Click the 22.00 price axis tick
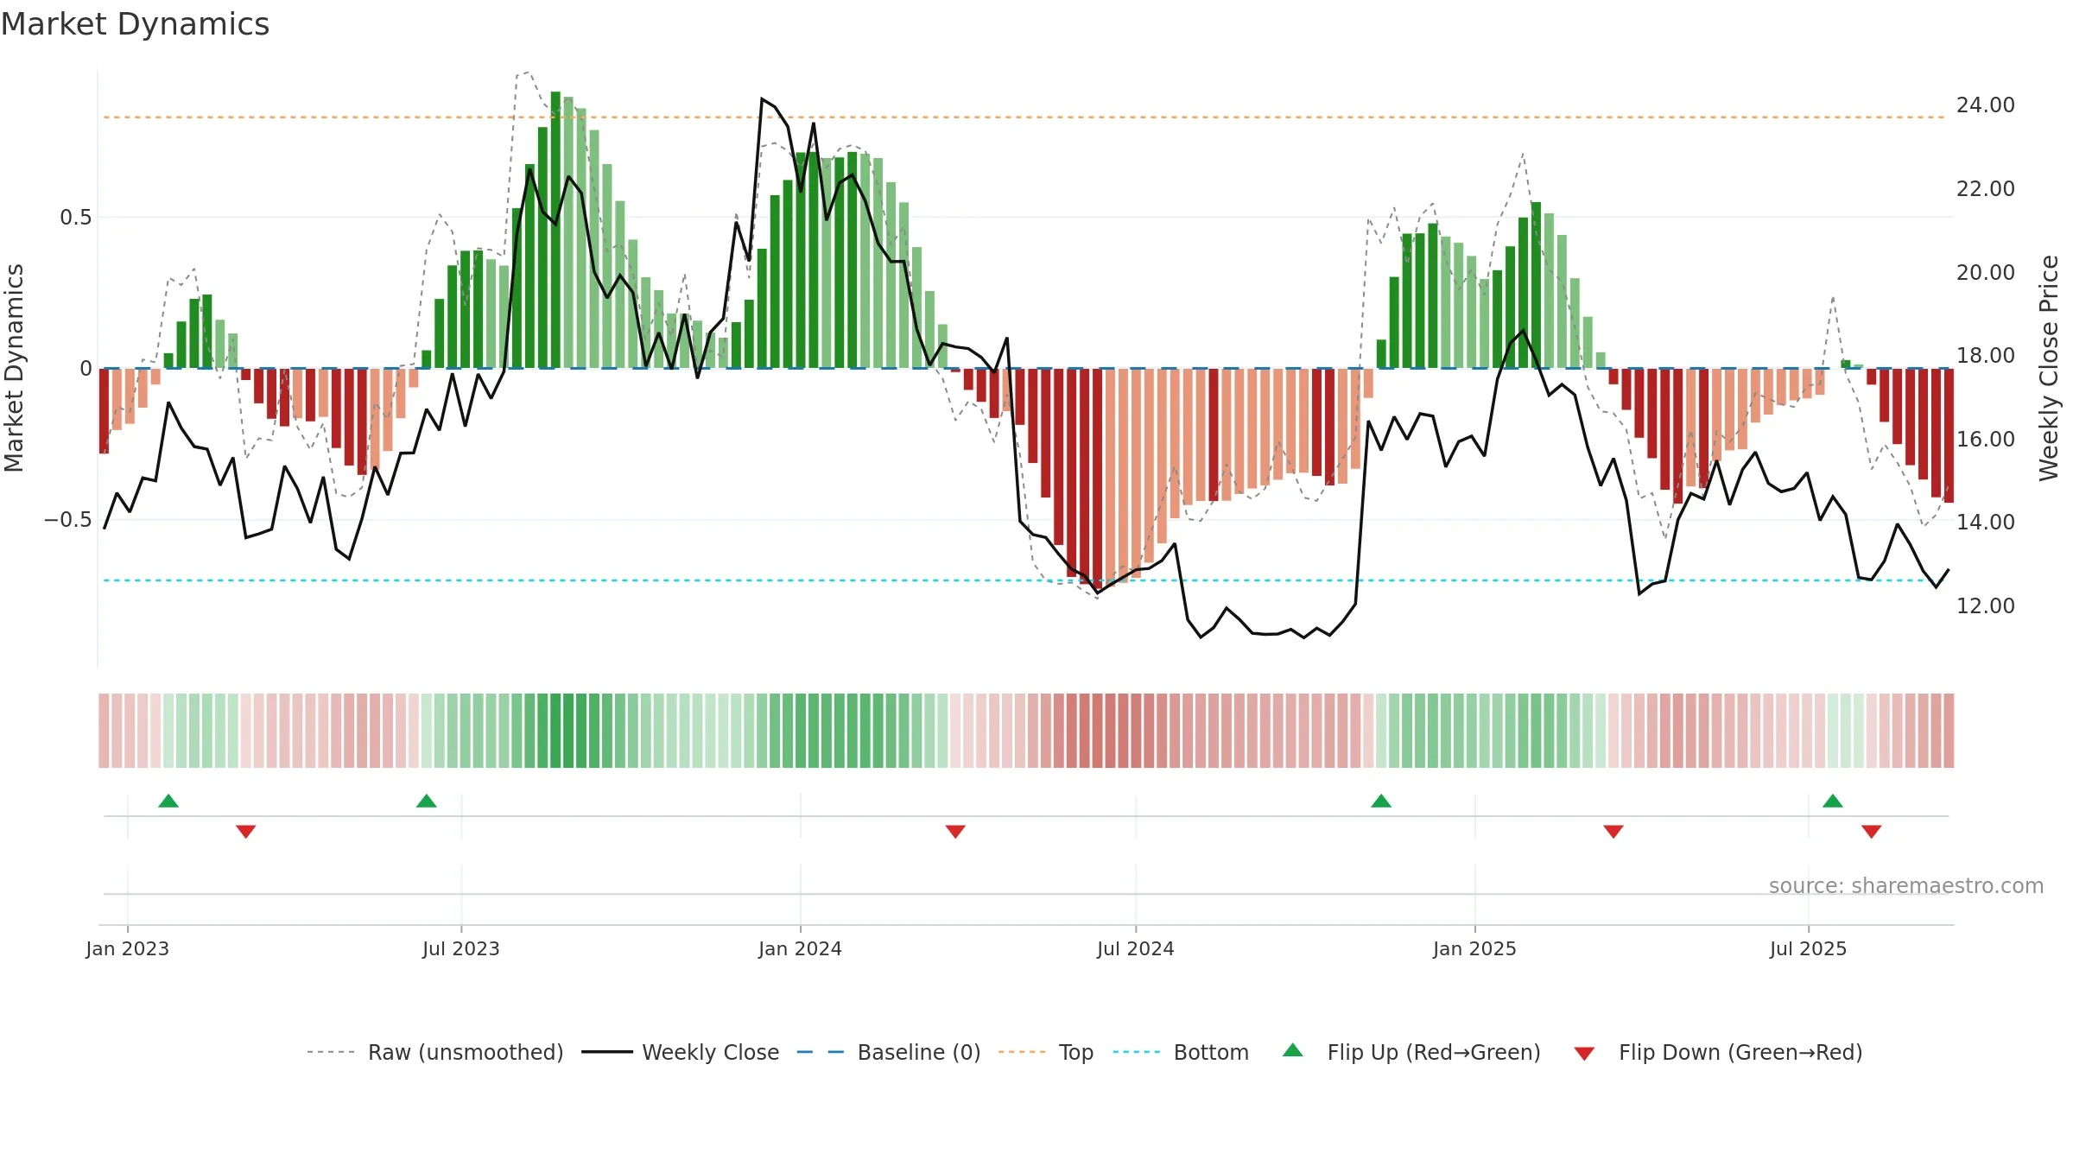 click(1986, 189)
